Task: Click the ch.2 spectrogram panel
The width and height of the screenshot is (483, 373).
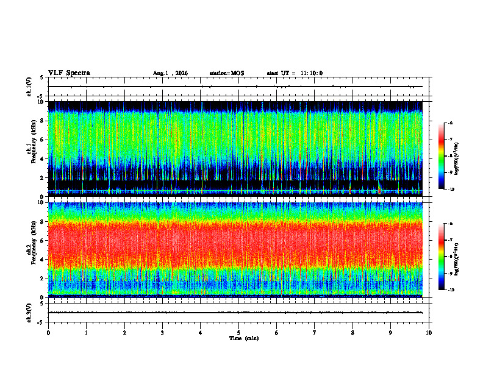Action: [235, 250]
